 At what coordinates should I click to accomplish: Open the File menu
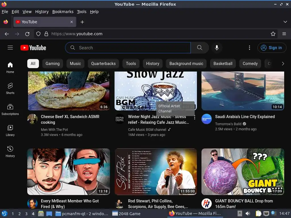click(x=5, y=12)
